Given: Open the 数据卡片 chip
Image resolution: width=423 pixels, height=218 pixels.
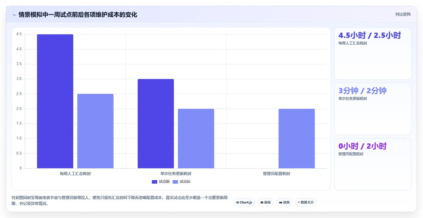Looking at the screenshot, I should tap(306, 202).
